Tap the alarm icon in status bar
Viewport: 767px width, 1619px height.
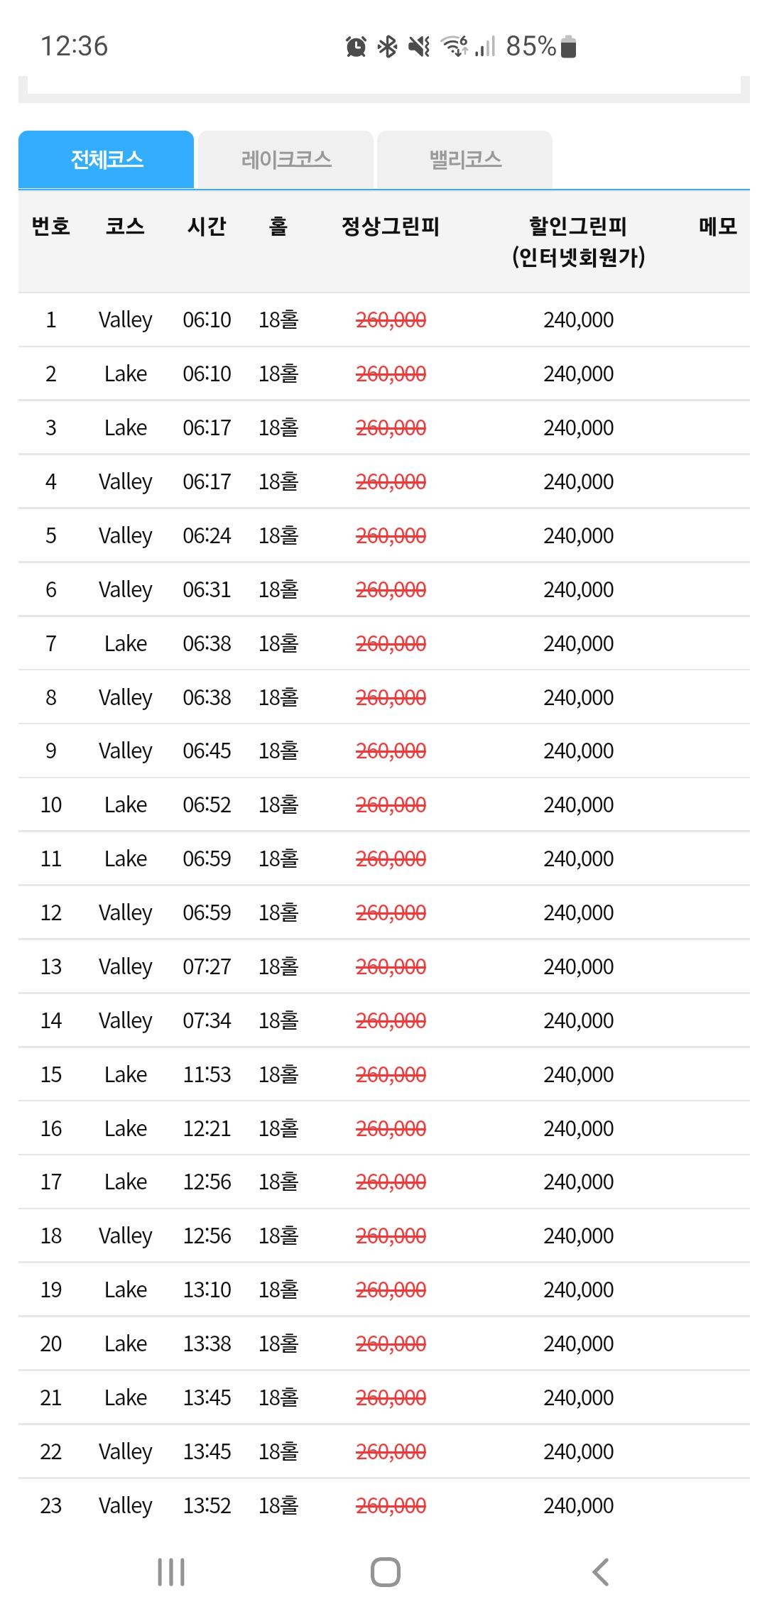pyautogui.click(x=356, y=47)
